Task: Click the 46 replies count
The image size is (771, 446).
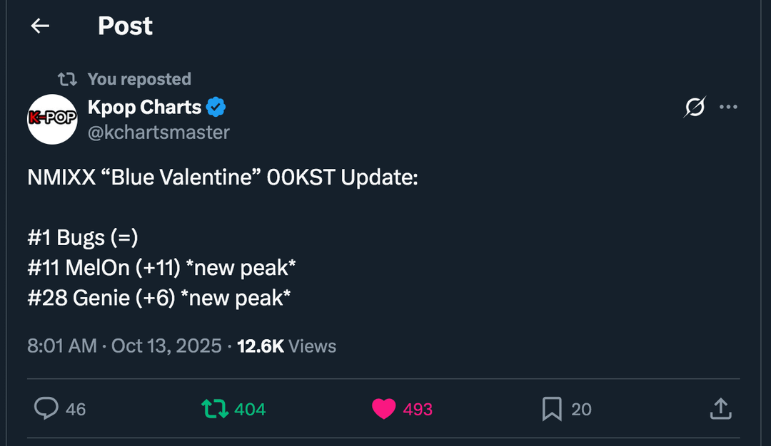Action: [x=76, y=410]
